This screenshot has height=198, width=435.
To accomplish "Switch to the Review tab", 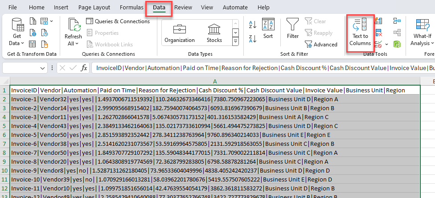I will (x=183, y=8).
